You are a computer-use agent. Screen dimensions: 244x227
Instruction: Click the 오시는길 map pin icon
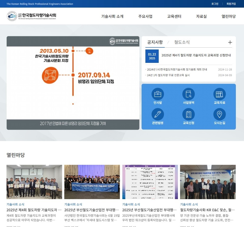219,114
